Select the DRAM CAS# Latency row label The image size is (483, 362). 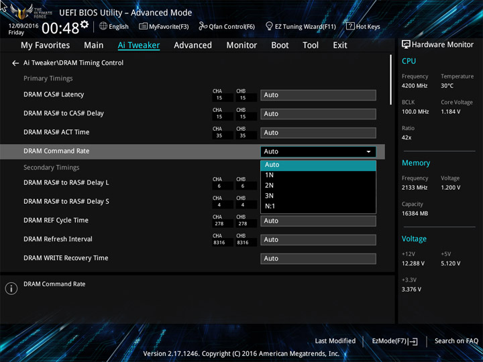pos(54,95)
